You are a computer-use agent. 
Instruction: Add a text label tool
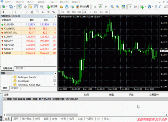[x=43, y=12]
